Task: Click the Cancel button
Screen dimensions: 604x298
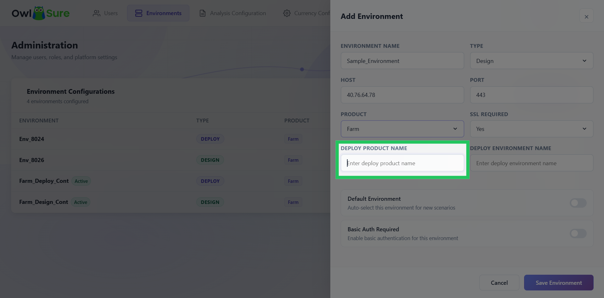Action: tap(499, 283)
